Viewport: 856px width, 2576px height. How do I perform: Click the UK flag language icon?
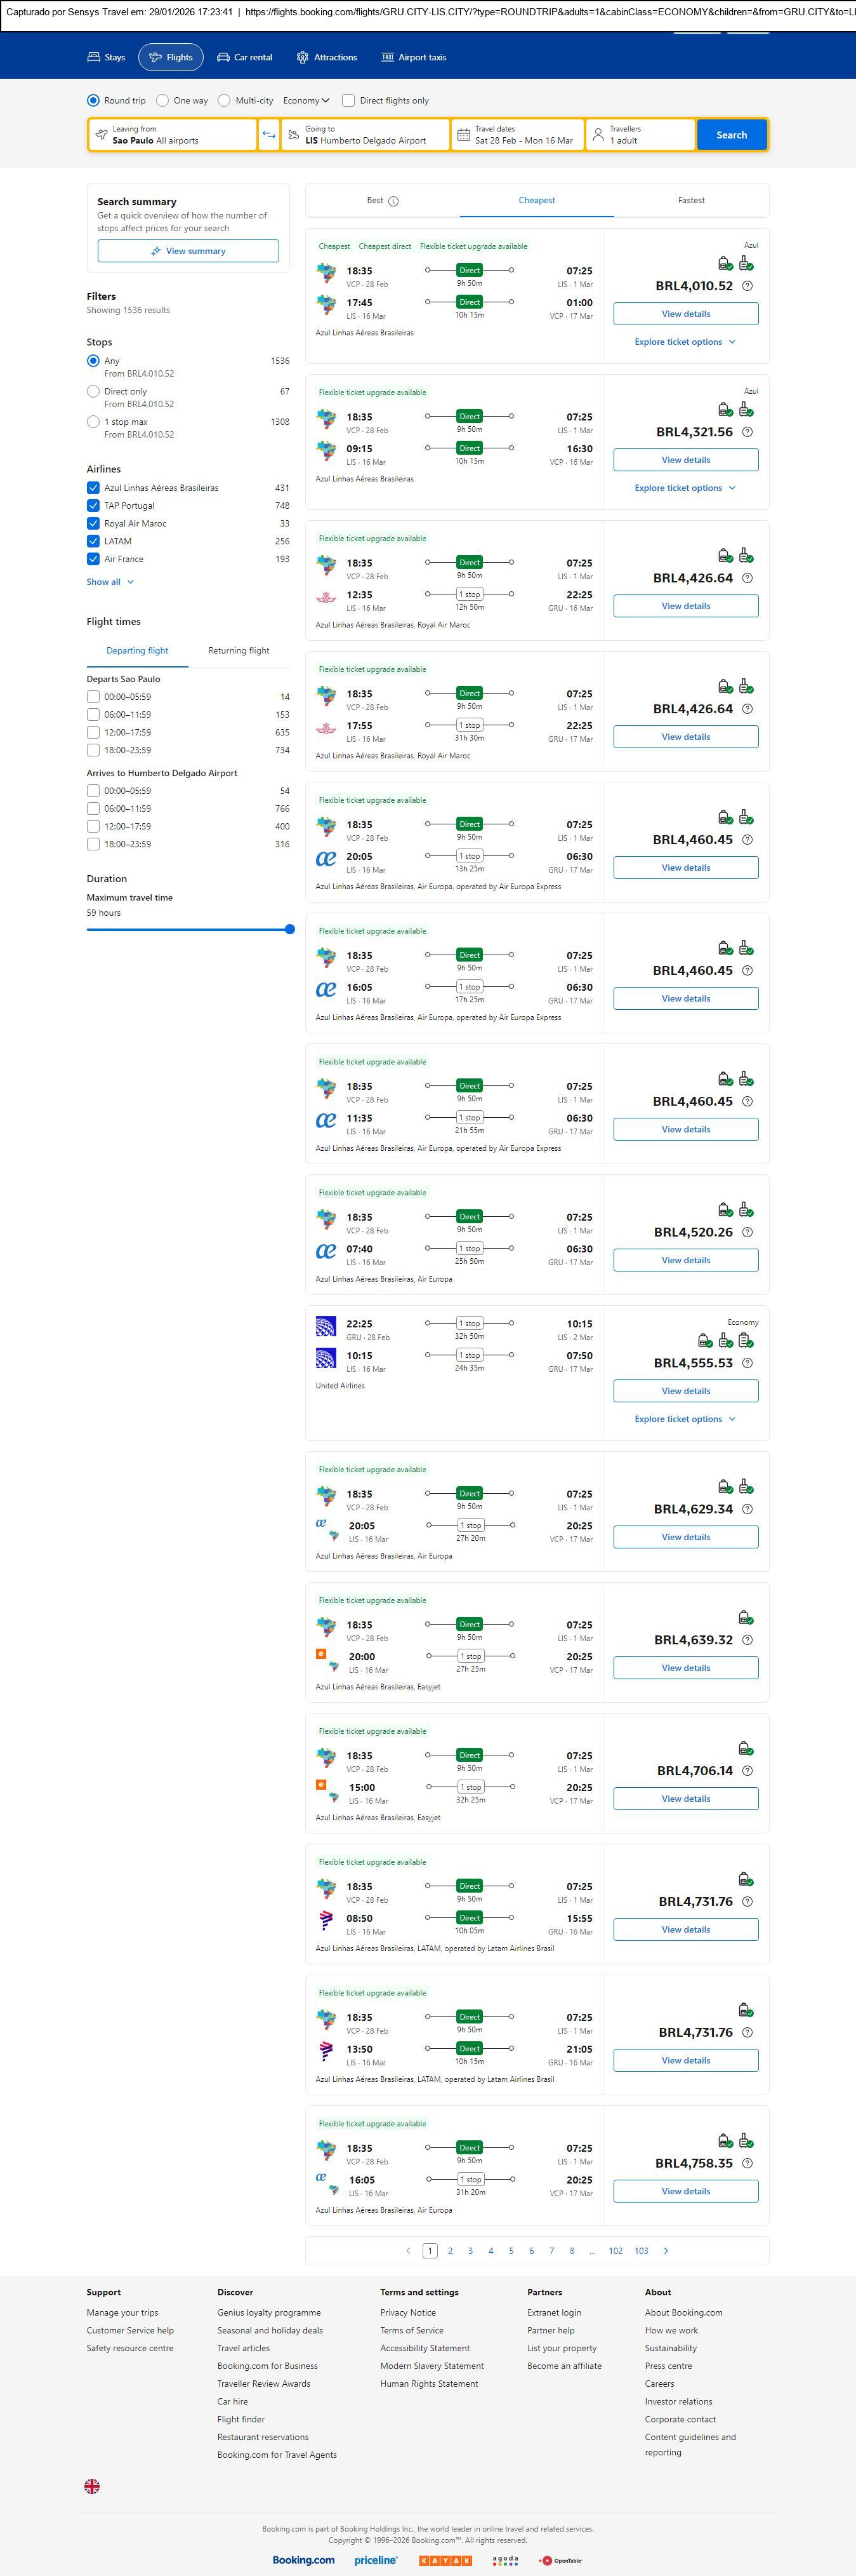click(92, 2485)
